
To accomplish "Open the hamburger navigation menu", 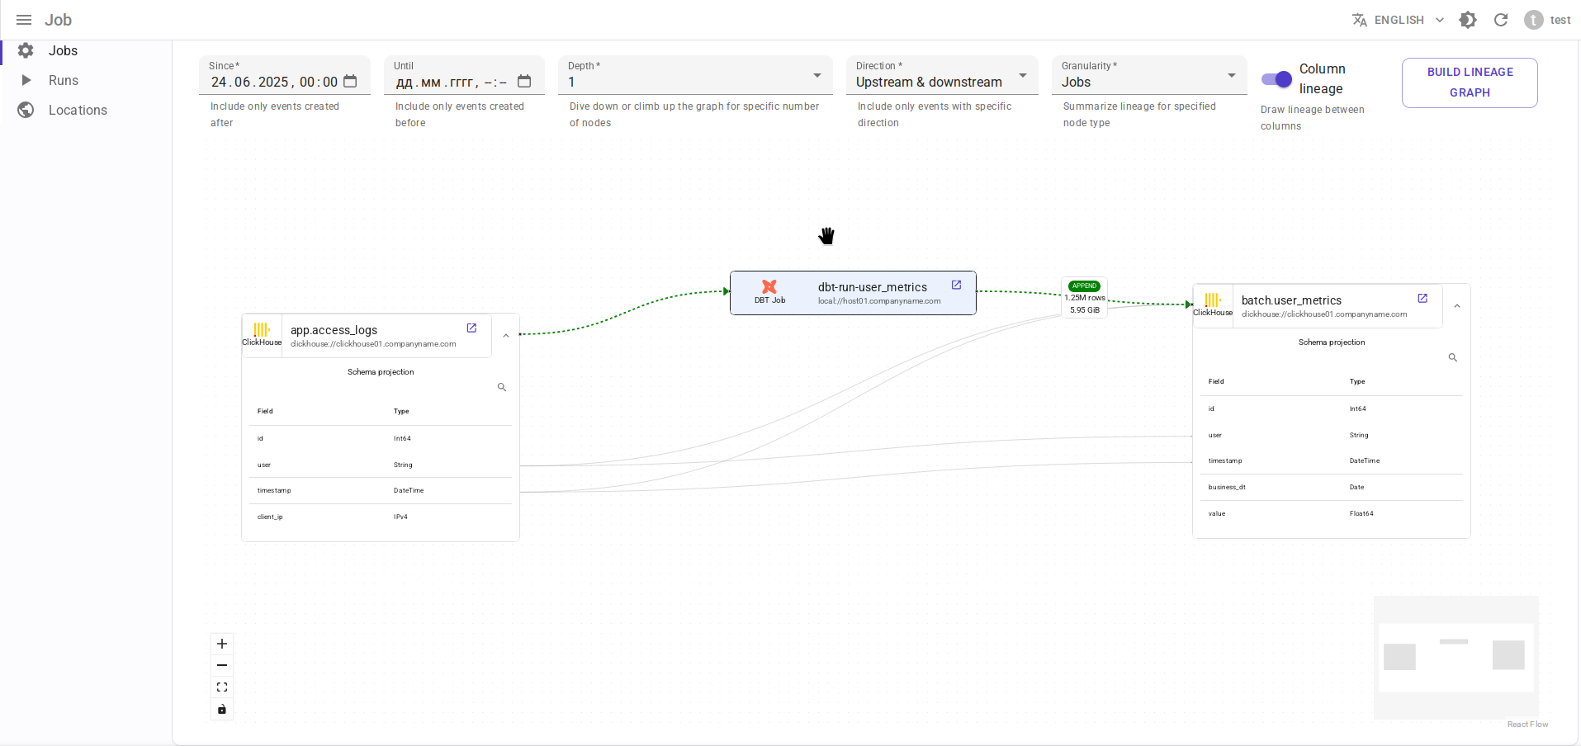I will click(24, 20).
